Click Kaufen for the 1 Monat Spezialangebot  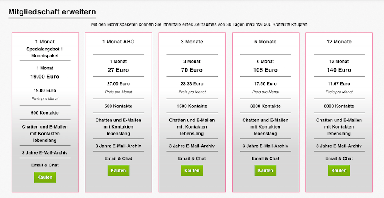[x=45, y=177]
